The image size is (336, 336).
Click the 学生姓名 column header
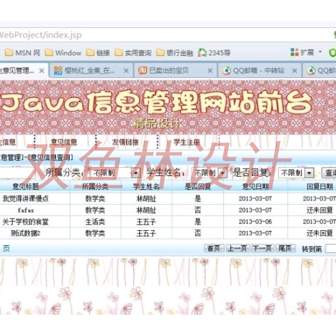(x=146, y=187)
